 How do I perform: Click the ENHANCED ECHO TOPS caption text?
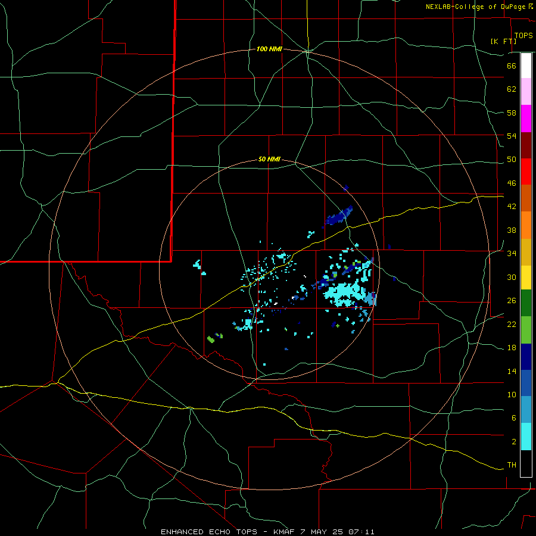click(209, 532)
